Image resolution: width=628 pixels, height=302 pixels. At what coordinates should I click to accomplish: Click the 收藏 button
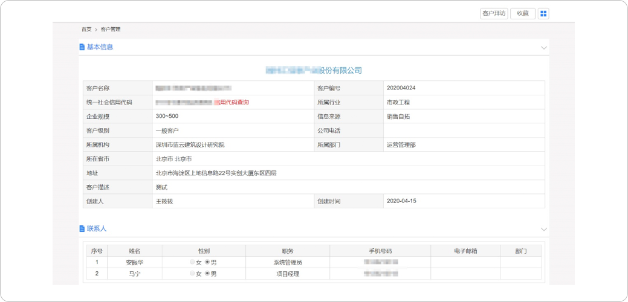coord(523,14)
